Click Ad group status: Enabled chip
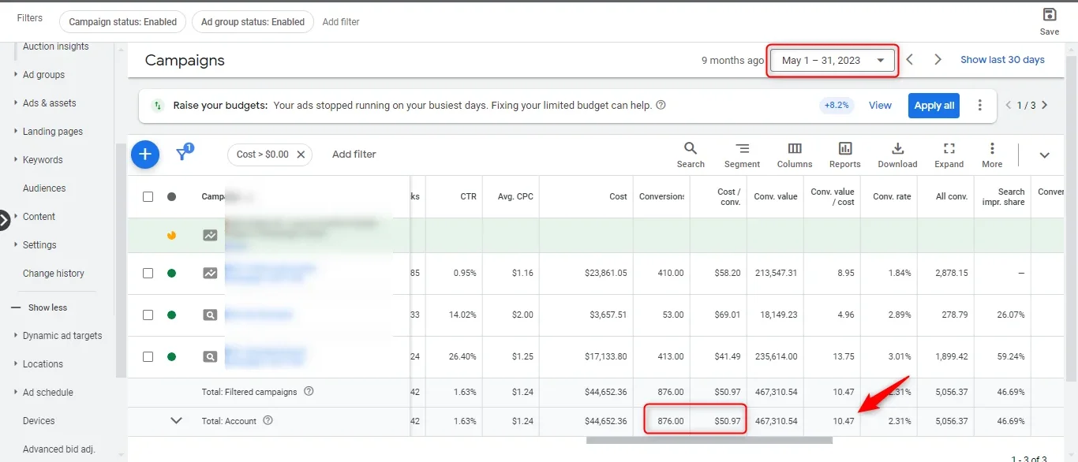1078x462 pixels. (x=253, y=22)
